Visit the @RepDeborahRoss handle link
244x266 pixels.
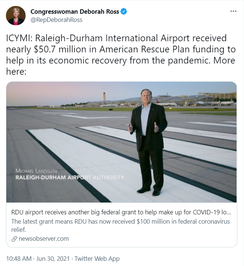(x=56, y=20)
